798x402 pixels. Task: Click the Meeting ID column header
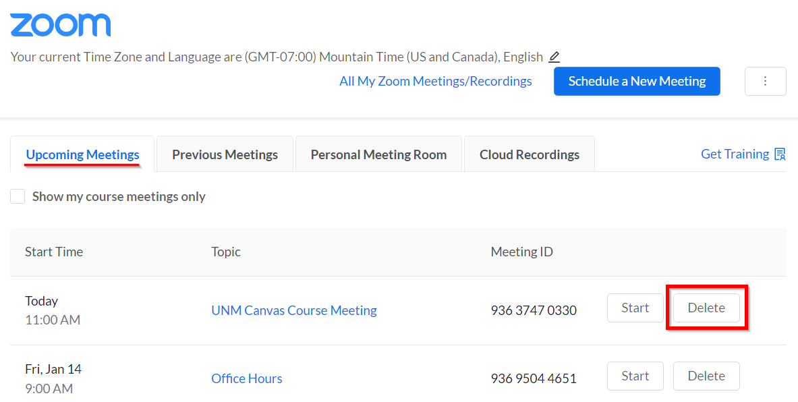pyautogui.click(x=521, y=252)
